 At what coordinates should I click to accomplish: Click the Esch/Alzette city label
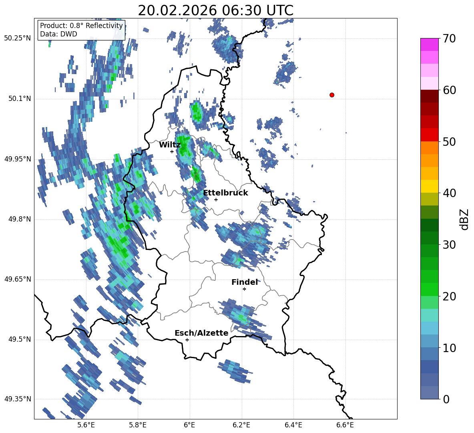pos(201,333)
